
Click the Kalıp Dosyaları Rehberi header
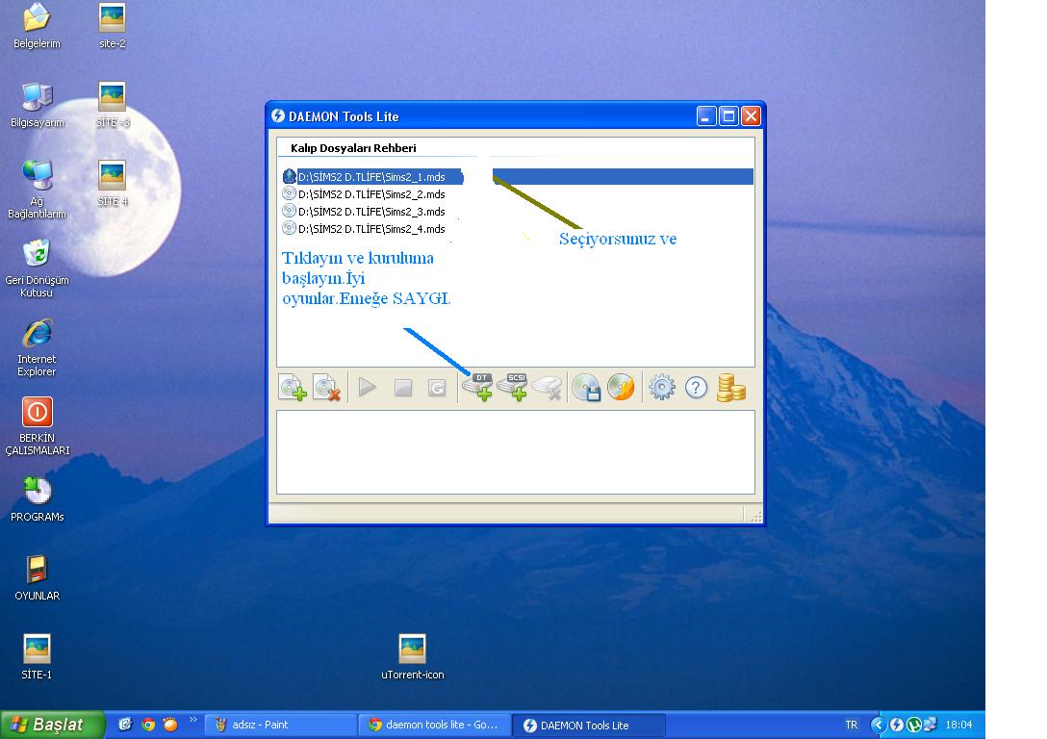click(353, 148)
